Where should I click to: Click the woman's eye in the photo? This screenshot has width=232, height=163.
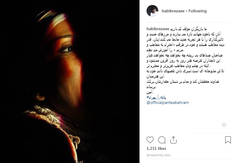[67, 49]
